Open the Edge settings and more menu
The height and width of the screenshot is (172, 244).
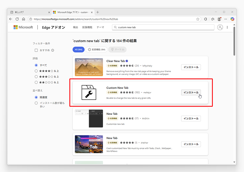click(x=226, y=19)
